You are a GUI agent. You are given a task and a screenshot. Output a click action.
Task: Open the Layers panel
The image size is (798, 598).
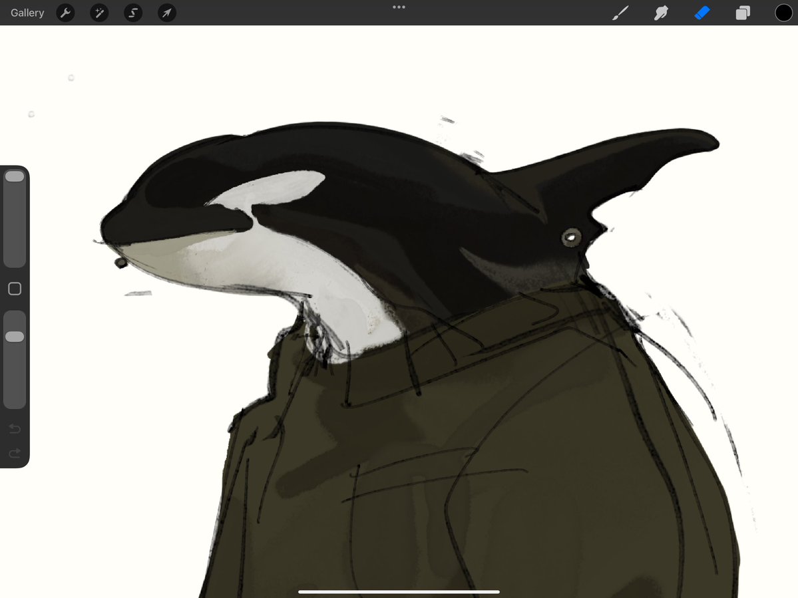(x=743, y=13)
